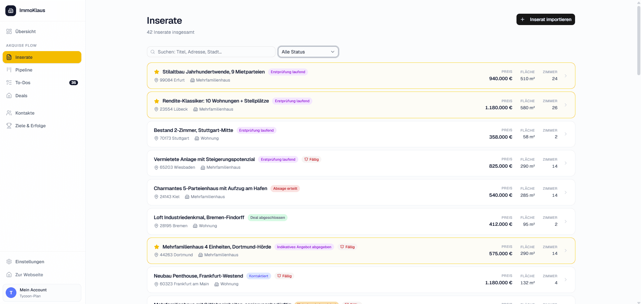Click the location pin beside 65203 Wiesbaden
Image resolution: width=641 pixels, height=304 pixels.
pyautogui.click(x=156, y=167)
